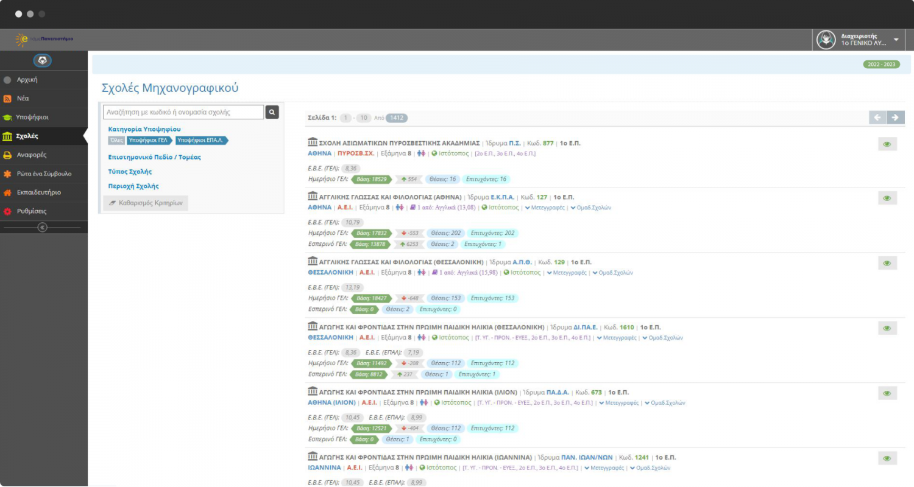Expand Μετεγγραφές for ΑΓΩΓΗΣ ΚΑΙ ΦΡΟΝΤΙΔΑΣ (ΙΛΙΟΝ)
Screen dimensions: 914x487
coord(618,402)
